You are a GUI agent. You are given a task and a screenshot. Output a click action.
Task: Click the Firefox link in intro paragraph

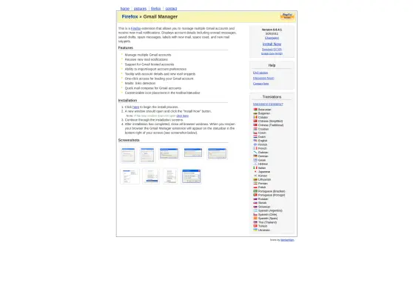pos(135,28)
